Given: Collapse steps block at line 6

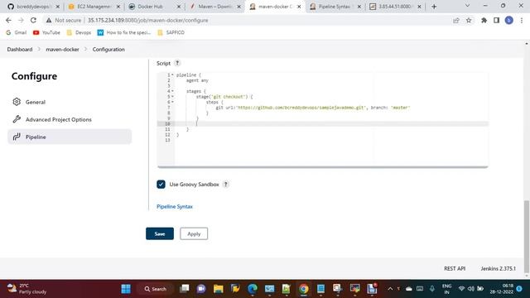Looking at the screenshot, I should click(172, 102).
